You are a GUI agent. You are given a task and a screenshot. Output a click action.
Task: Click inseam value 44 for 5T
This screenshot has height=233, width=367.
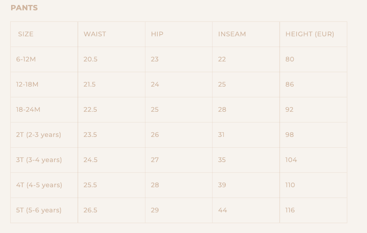coord(222,210)
